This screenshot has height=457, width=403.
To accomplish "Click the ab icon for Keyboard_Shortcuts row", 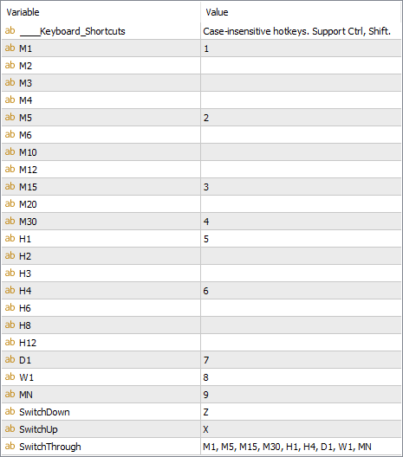I will [x=10, y=30].
